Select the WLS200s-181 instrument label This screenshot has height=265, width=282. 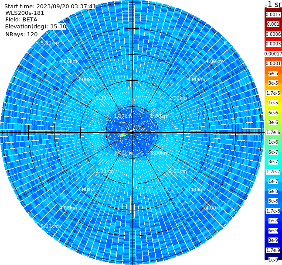[25, 13]
